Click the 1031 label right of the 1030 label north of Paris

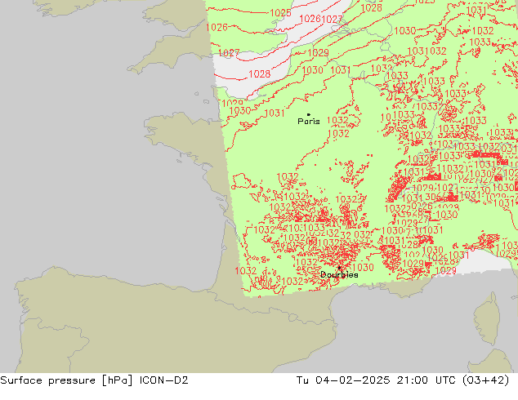(340, 70)
